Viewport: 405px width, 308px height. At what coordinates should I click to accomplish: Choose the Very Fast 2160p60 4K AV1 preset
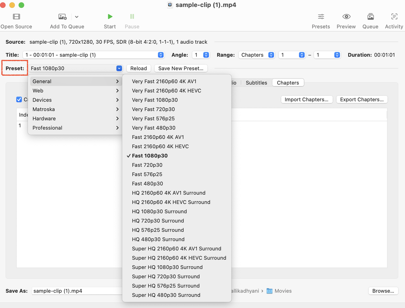[164, 81]
